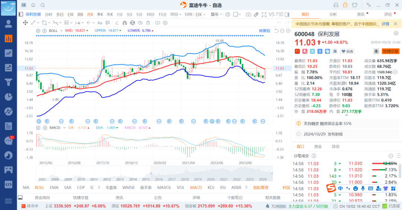Screen dimensions: 402x210
Task: Click the screenshot camera icon in chart toolbar
Action: [248, 14]
